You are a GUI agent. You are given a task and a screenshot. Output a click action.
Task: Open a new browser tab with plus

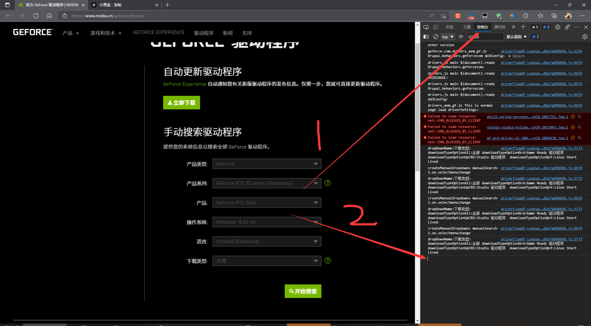pos(167,5)
